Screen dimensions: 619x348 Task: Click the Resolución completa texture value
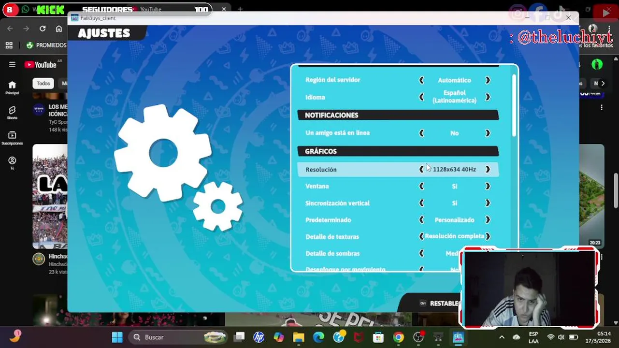[454, 236]
